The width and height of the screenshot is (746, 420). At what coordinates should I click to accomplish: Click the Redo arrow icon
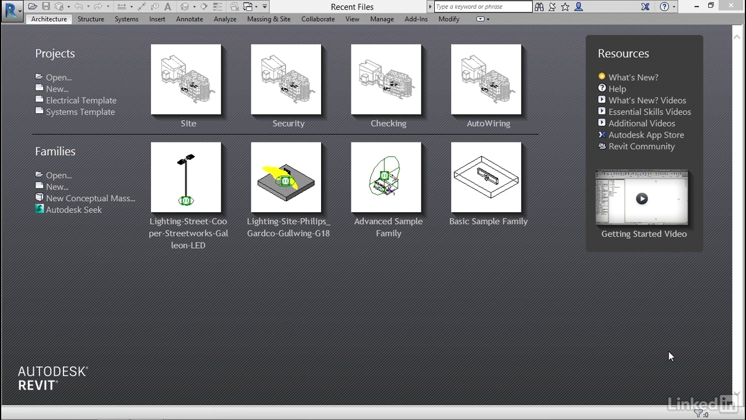tap(98, 7)
